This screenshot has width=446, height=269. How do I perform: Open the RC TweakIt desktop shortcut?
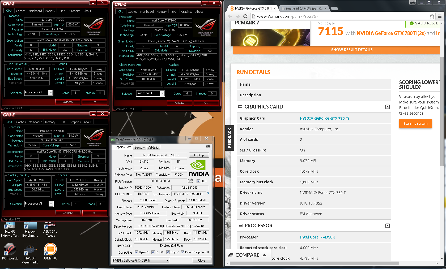[10, 251]
